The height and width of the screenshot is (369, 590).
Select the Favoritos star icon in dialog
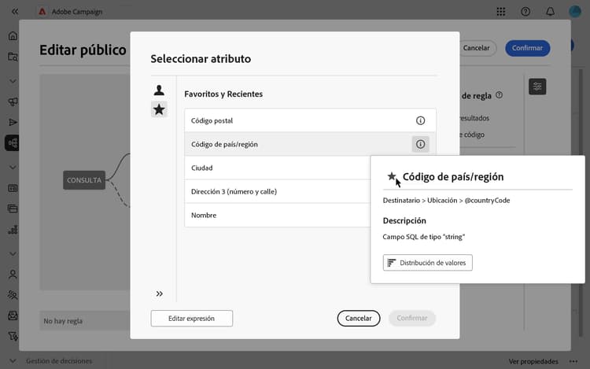tap(159, 109)
